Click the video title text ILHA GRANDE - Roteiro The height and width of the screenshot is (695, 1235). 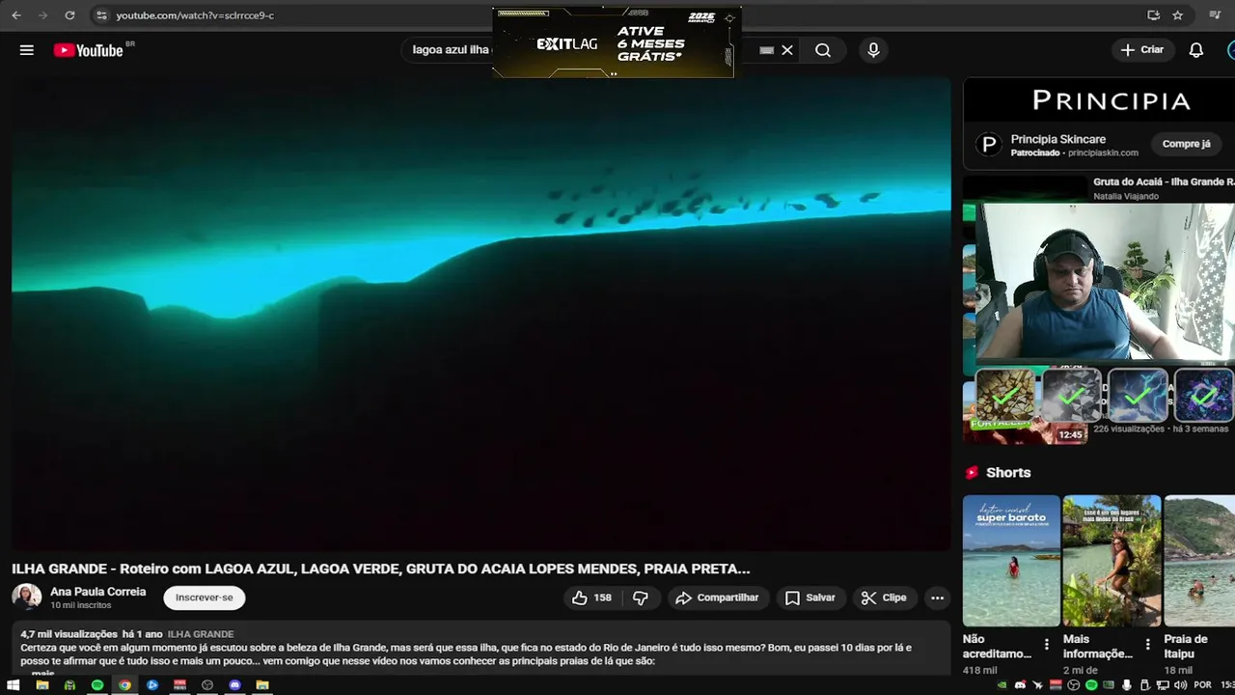point(381,569)
